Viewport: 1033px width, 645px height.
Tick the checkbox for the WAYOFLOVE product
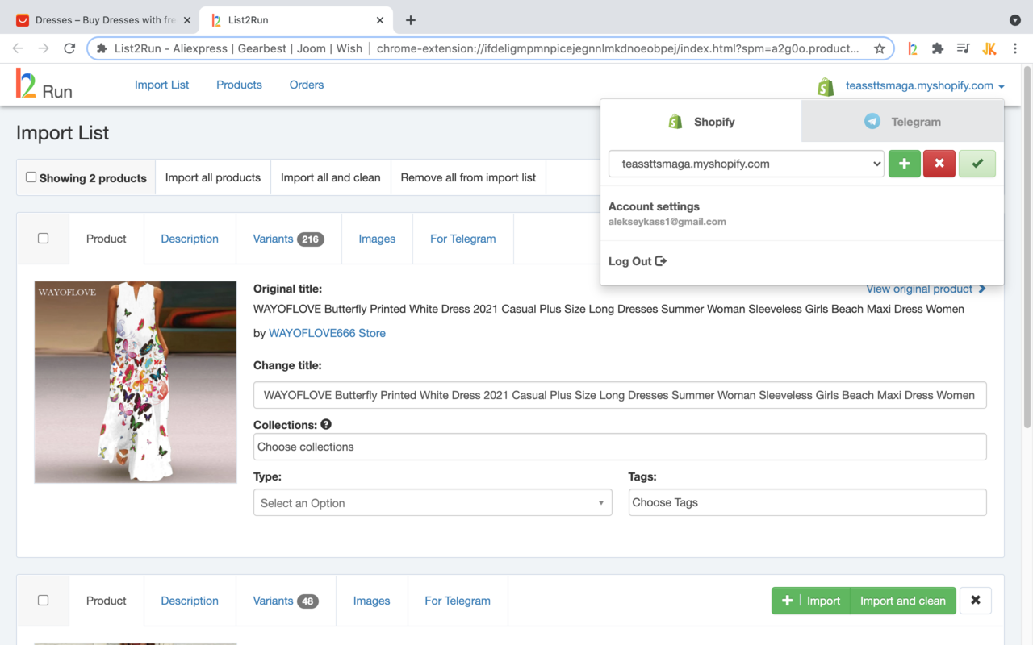click(x=43, y=238)
